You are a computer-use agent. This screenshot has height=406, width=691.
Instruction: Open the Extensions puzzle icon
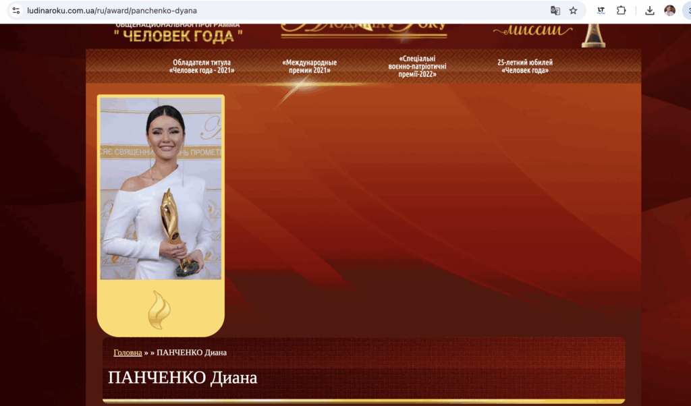[x=621, y=11]
